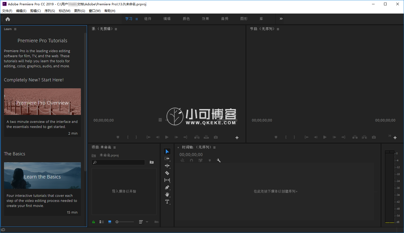Expand extra Program monitor buttons chevron
Screen dimensions: 404x233
390,136
